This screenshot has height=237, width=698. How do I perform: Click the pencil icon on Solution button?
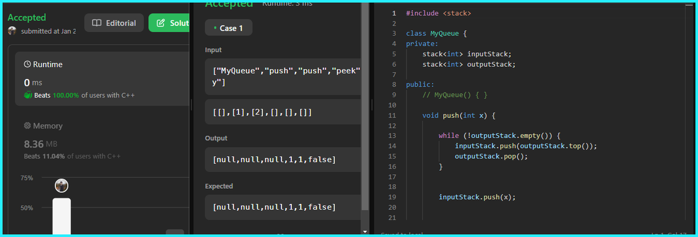pyautogui.click(x=160, y=23)
